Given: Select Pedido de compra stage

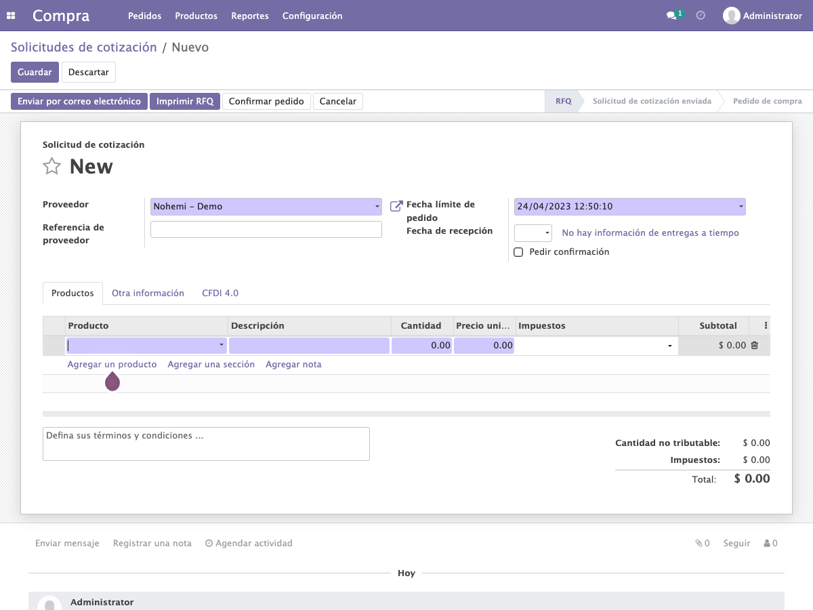Looking at the screenshot, I should (x=768, y=101).
